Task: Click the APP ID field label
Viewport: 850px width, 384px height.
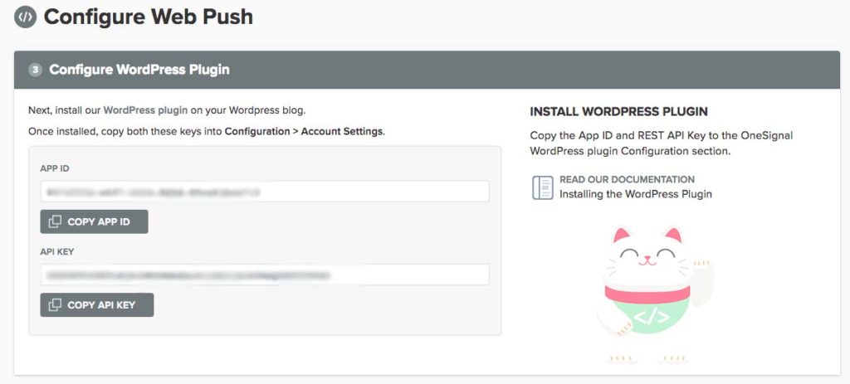Action: point(54,168)
